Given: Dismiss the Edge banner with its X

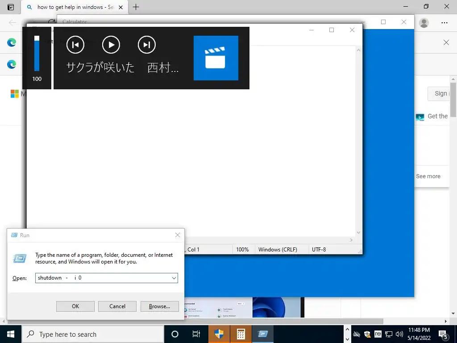Looking at the screenshot, I should (x=446, y=42).
